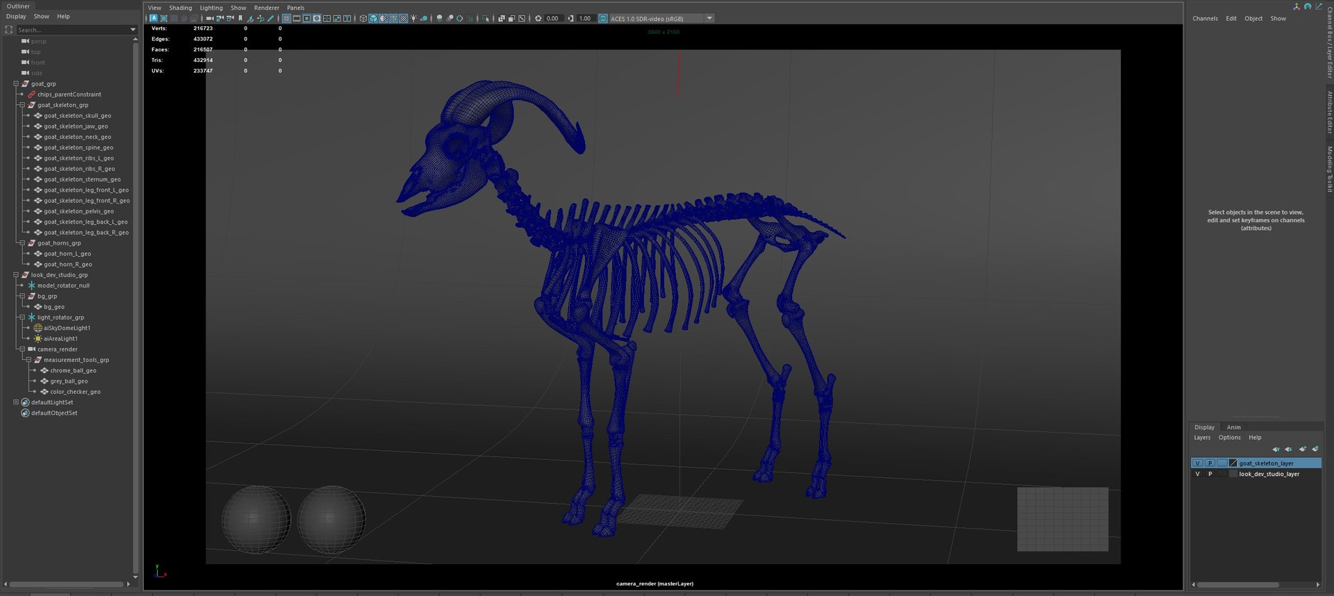
Task: Create layer from selected objects icon
Action: click(1315, 449)
